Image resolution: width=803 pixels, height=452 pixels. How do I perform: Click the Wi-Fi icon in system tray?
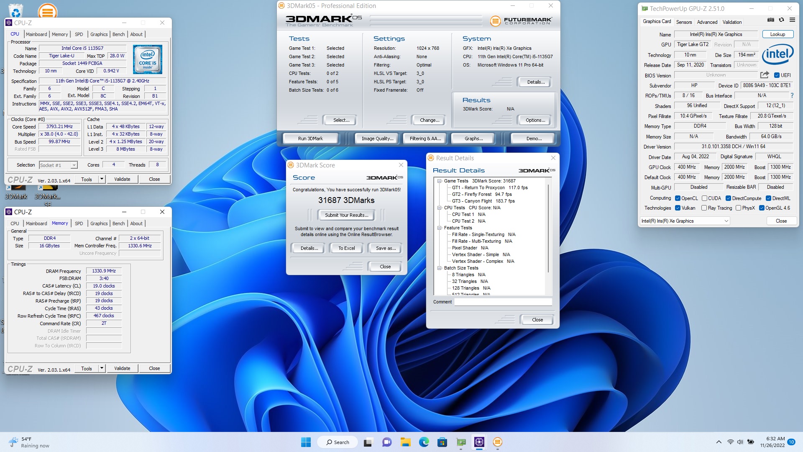730,442
